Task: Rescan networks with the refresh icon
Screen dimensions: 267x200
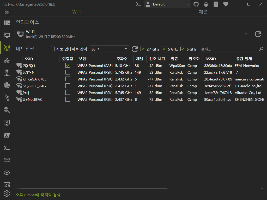Action: 135,49
